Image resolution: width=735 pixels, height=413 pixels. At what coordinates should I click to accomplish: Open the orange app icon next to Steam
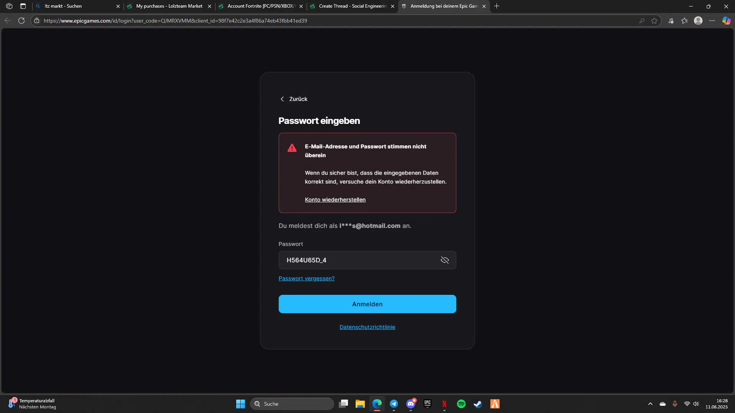pyautogui.click(x=495, y=404)
